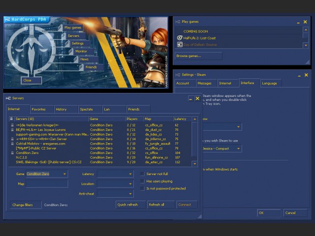Click the Close button in HardCorps PDA
This screenshot has height=236, width=315.
pyautogui.click(x=31, y=80)
